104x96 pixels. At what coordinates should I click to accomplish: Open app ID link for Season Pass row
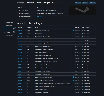point(20,71)
